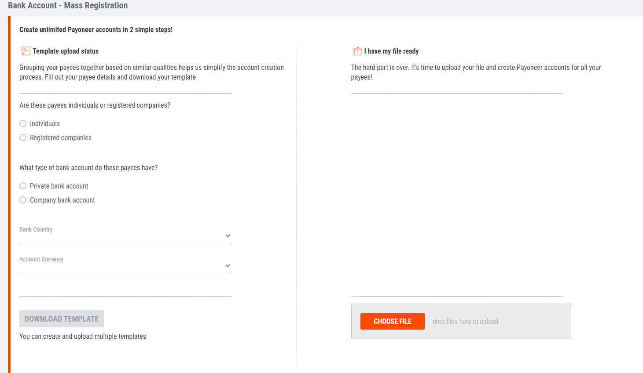This screenshot has height=373, width=643.
Task: Expand the Account Currency dropdown
Action: tap(125, 265)
